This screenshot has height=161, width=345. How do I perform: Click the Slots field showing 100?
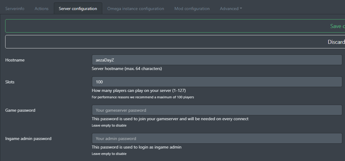pos(217,82)
